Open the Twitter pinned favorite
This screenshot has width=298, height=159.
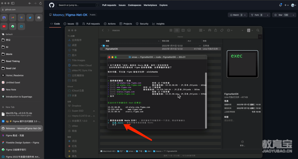coord(30,18)
